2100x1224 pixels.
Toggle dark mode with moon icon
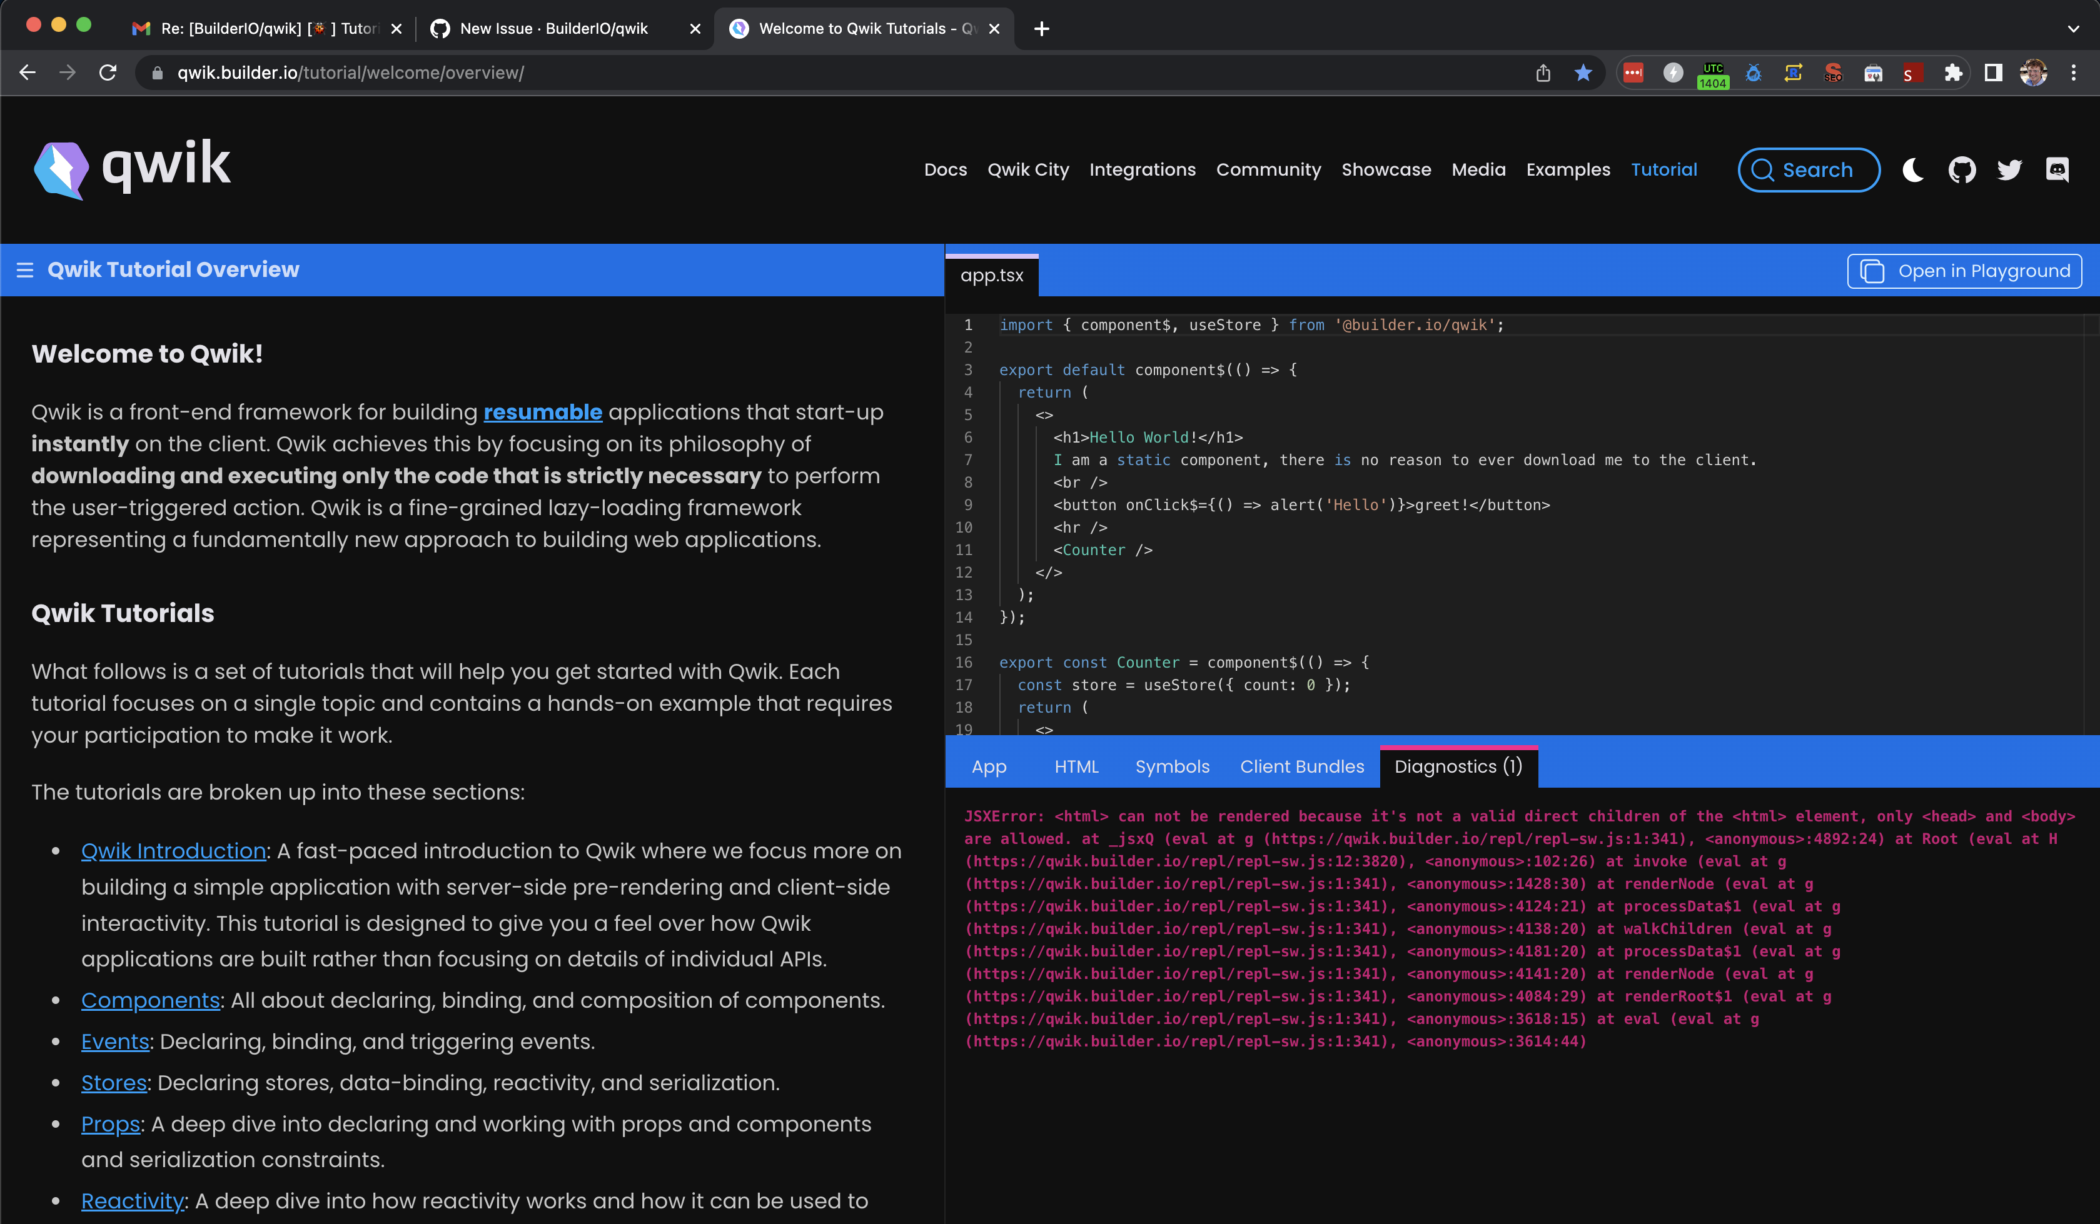point(1912,170)
